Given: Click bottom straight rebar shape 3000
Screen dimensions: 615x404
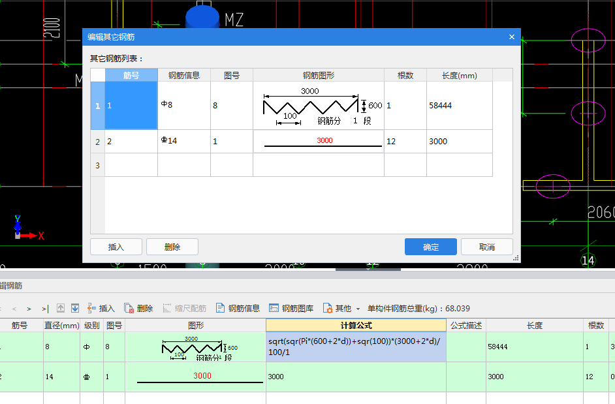Looking at the screenshot, I should coord(195,377).
